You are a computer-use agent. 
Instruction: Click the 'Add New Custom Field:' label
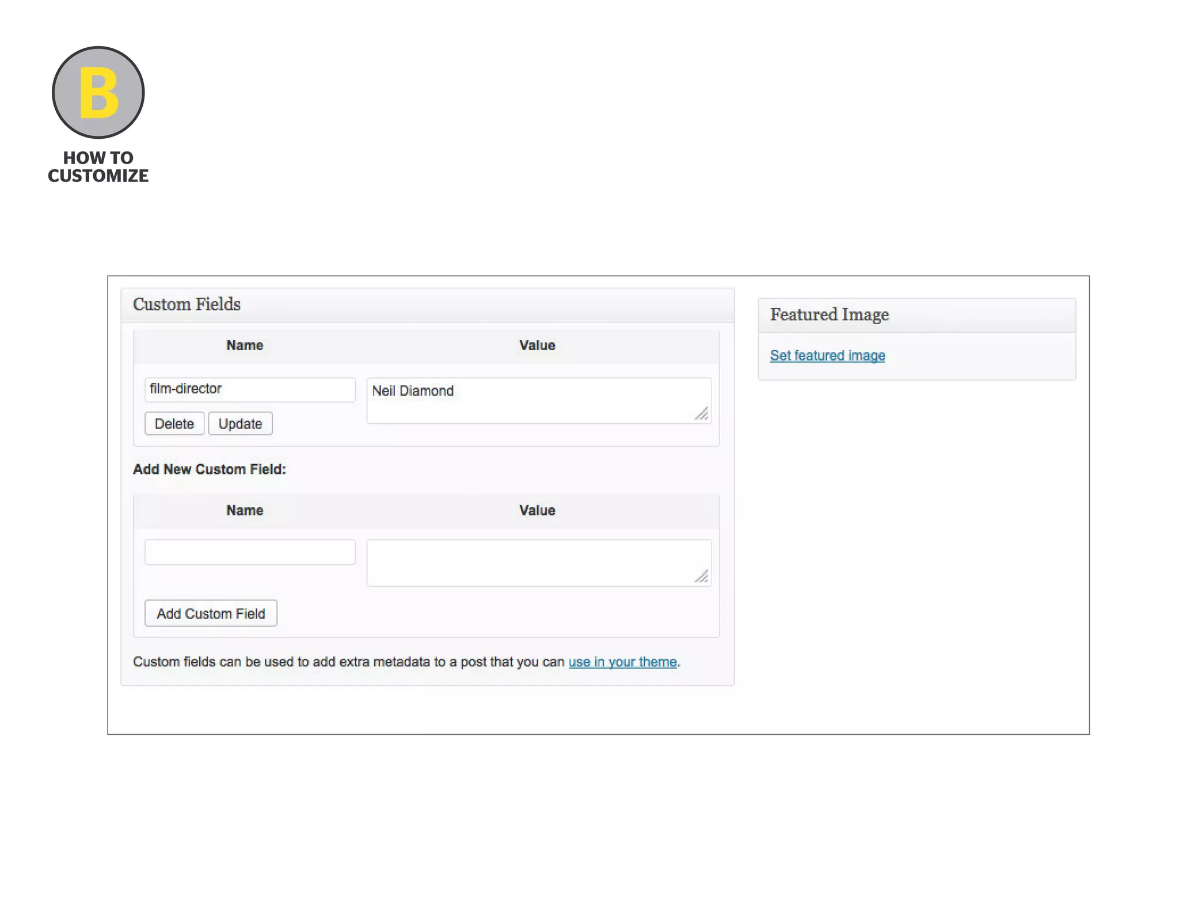(x=210, y=469)
